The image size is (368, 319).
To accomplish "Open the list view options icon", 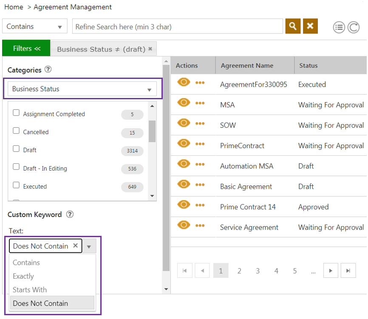I will pyautogui.click(x=339, y=28).
